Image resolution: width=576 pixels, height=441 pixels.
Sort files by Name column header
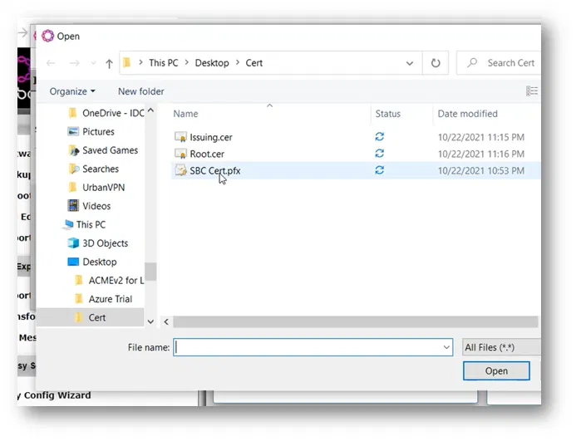[186, 114]
